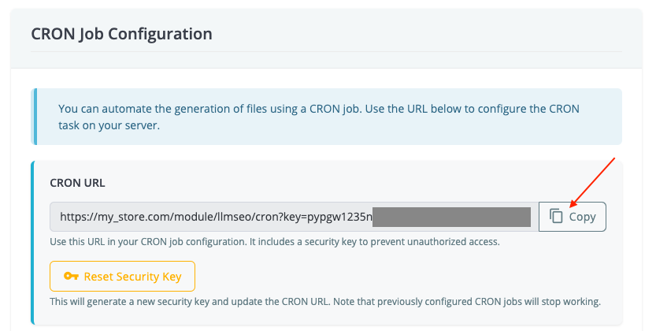
Task: Click the teal accent bar of CRON URL card
Action: point(32,243)
